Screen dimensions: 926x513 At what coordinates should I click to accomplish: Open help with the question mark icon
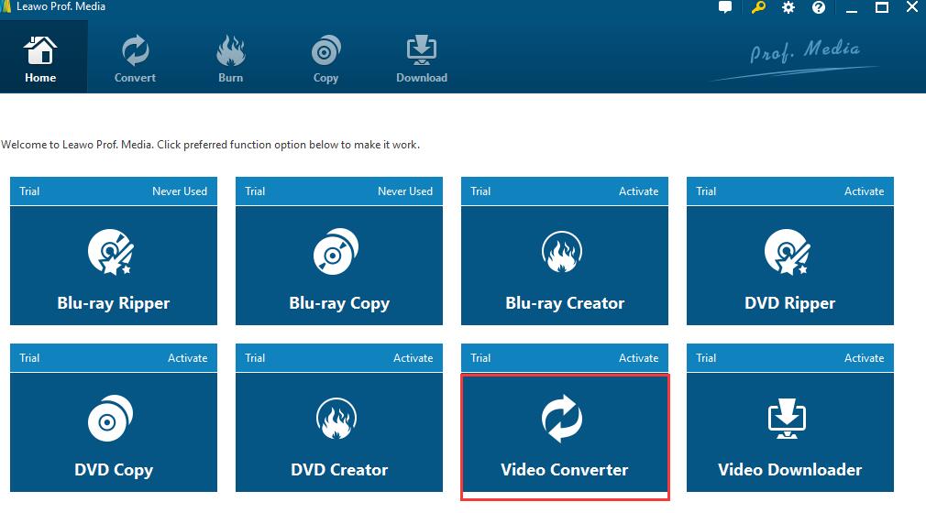(x=819, y=7)
